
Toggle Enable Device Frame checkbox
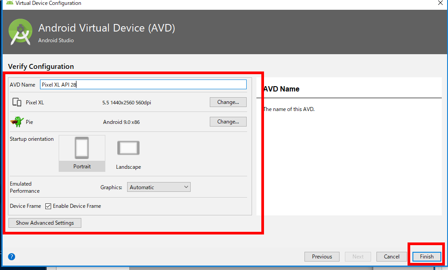click(x=48, y=206)
